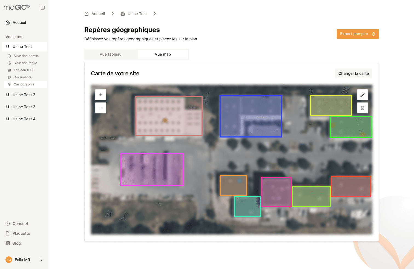Screen dimensions: 414x269
Task: Collapse the sidebar with the top-left collapse icon
Action: pos(42,7)
